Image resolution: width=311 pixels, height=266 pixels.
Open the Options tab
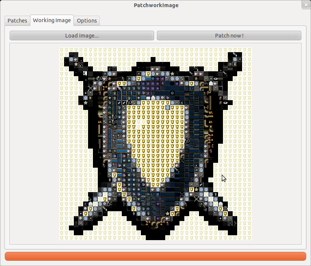tap(87, 21)
